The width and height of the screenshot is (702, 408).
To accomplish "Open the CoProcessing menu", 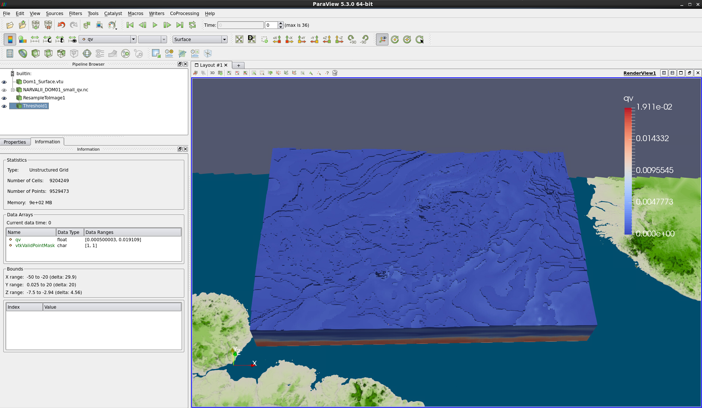I will click(x=184, y=14).
